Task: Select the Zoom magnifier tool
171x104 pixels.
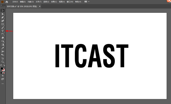Action: point(3,62)
